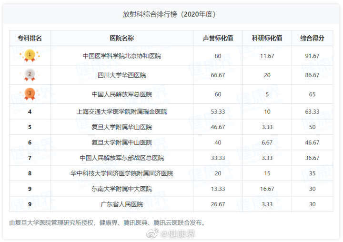Click the 声誉标化值 66.67 for 华西医院
The image size is (343, 242).
218,75
